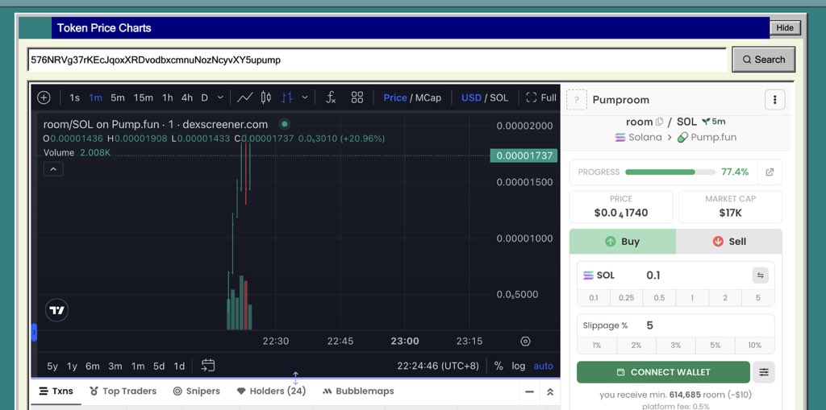Open the chart layout grid icon
826x410 pixels.
(357, 97)
